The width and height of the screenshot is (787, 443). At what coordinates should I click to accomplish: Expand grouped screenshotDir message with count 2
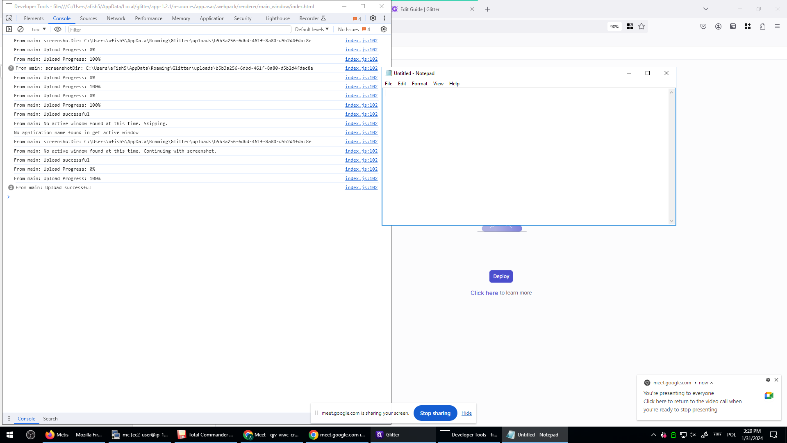pos(11,69)
